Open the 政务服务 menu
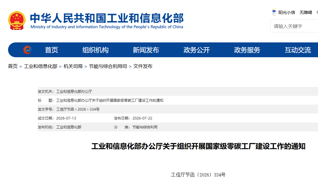The image size is (318, 180). pos(247,50)
